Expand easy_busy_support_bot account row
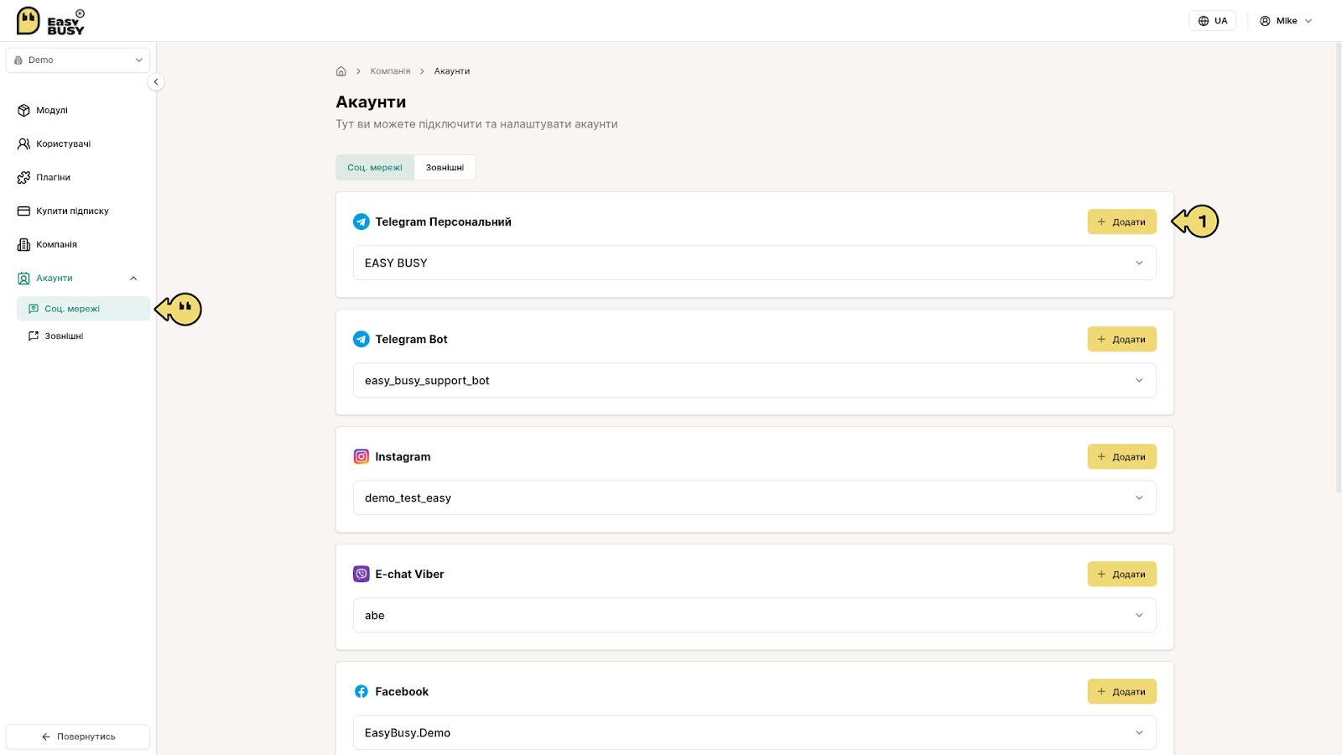This screenshot has width=1342, height=755. [754, 380]
